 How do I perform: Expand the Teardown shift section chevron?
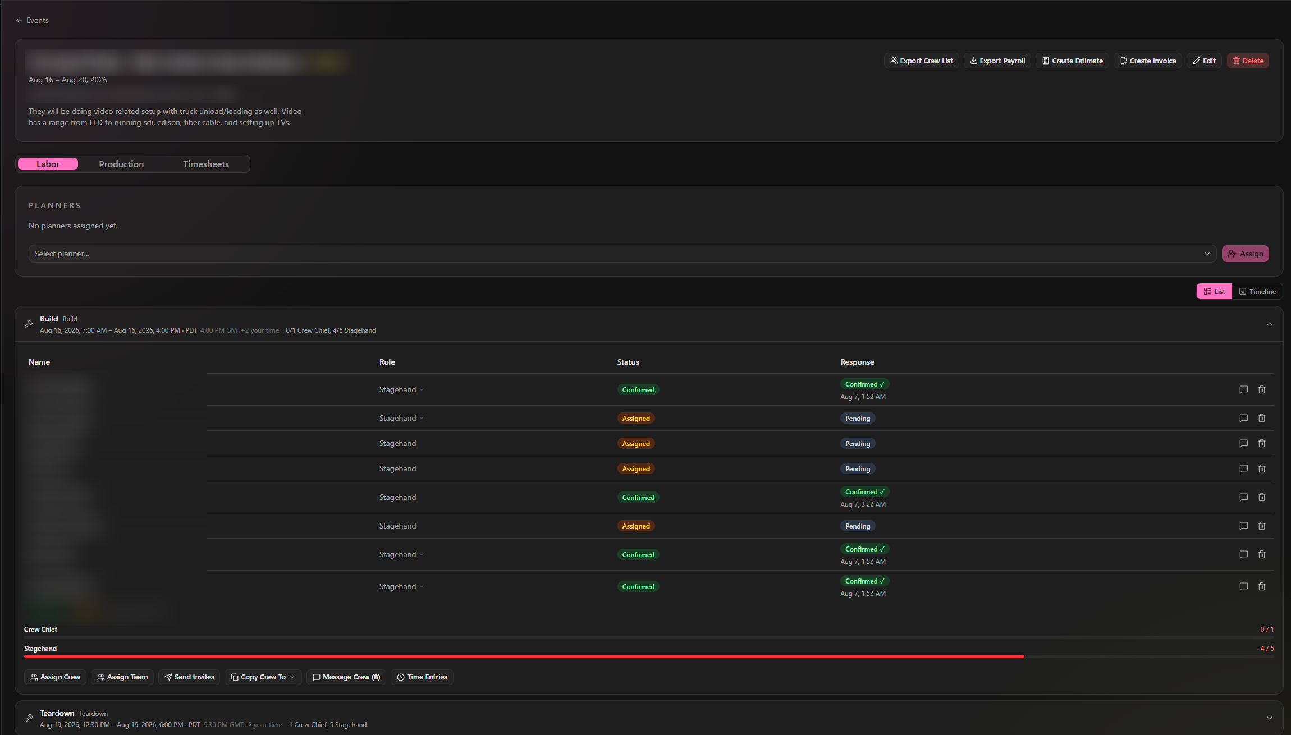pos(1270,718)
